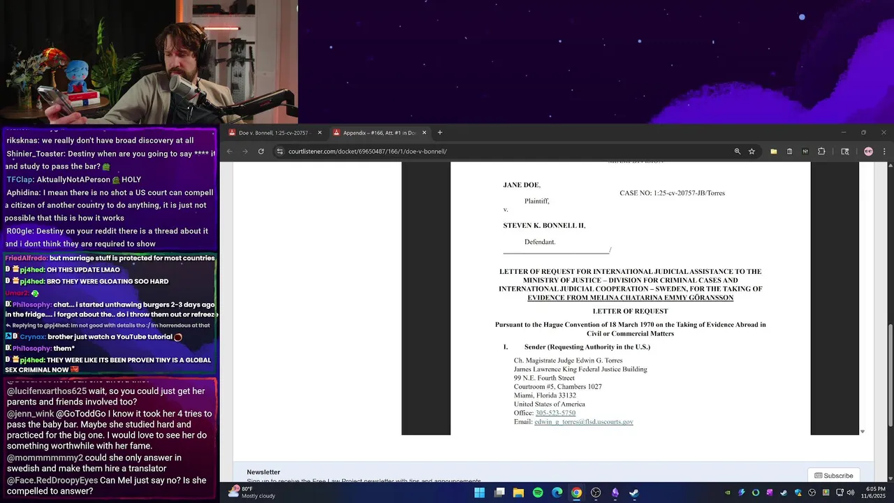894x503 pixels.
Task: Open the yellow folder bookmark icon
Action: pos(774,152)
